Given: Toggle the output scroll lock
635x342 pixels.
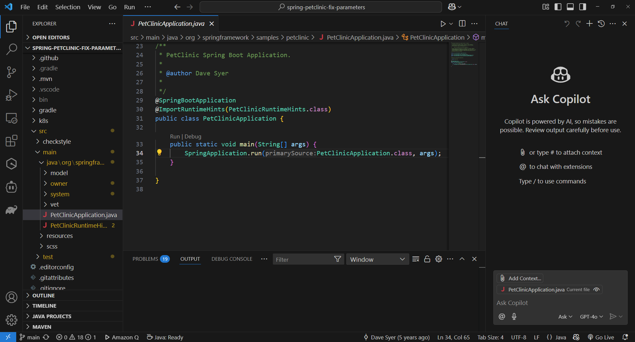Looking at the screenshot, I should pyautogui.click(x=427, y=259).
